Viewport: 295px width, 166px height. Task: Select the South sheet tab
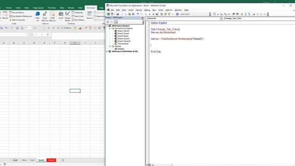coord(41,160)
